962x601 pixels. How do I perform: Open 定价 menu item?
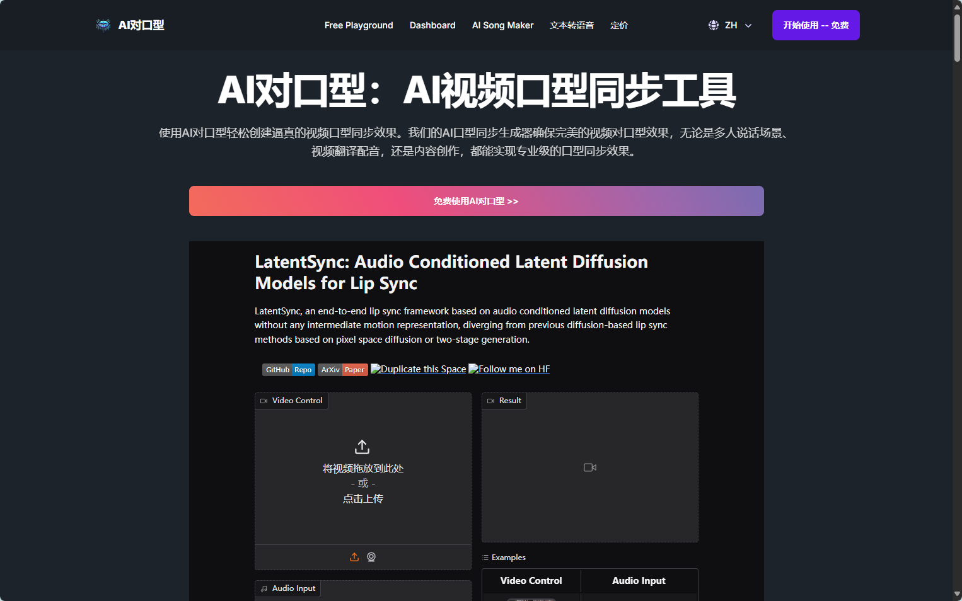[619, 25]
